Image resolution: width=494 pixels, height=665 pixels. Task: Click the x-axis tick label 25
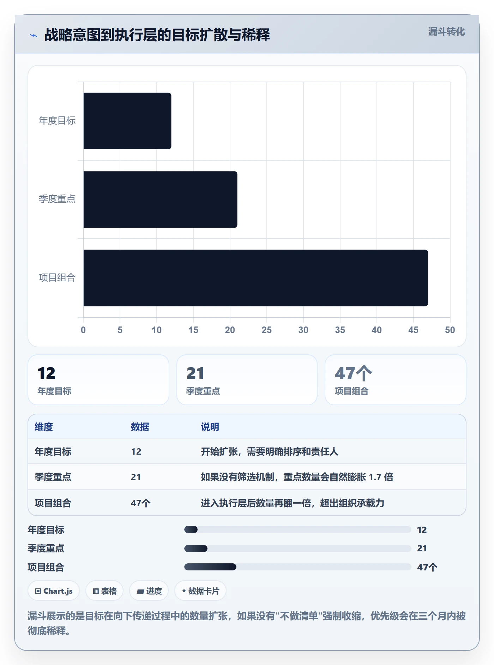267,330
